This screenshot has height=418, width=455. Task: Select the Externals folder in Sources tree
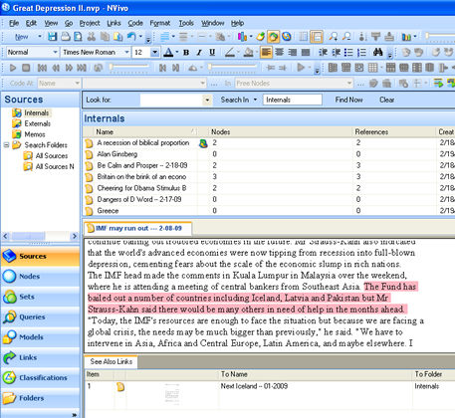point(37,123)
